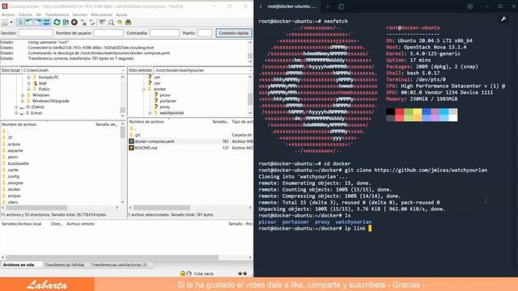Expand the Public folder node
Screen dimensions: 518x291
point(29,89)
